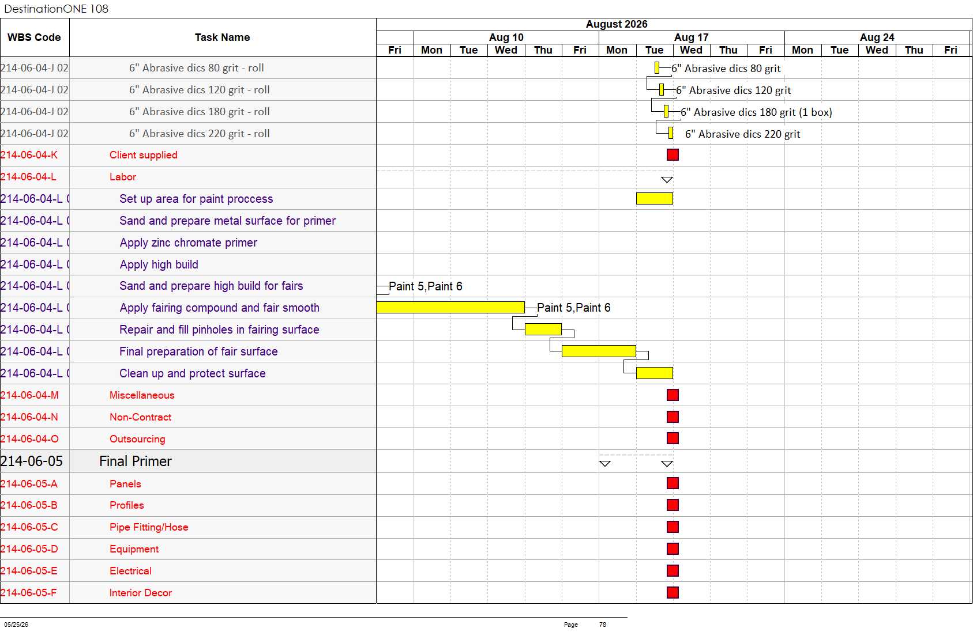Select the Equipment row
This screenshot has width=973, height=632.
[x=188, y=549]
